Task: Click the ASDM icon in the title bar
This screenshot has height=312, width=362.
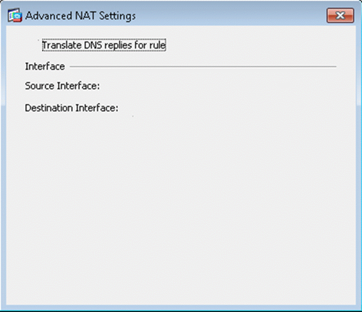Action: click(16, 16)
